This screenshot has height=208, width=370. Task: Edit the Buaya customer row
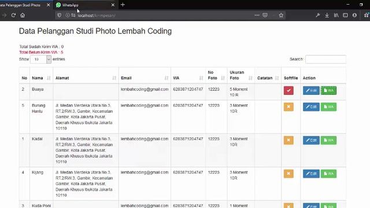tap(311, 90)
